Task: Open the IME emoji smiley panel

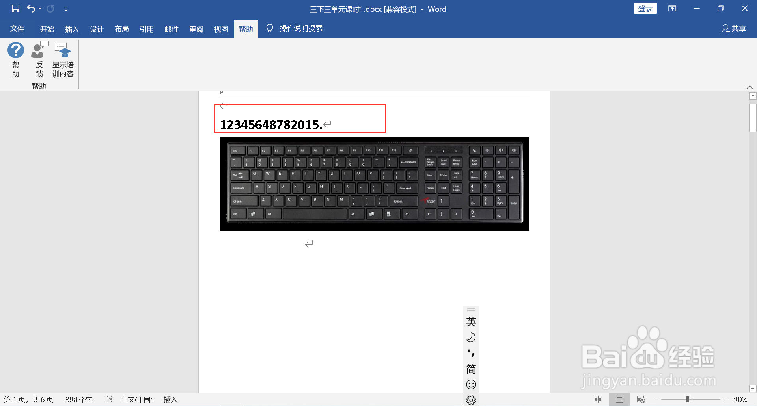Action: click(x=471, y=384)
